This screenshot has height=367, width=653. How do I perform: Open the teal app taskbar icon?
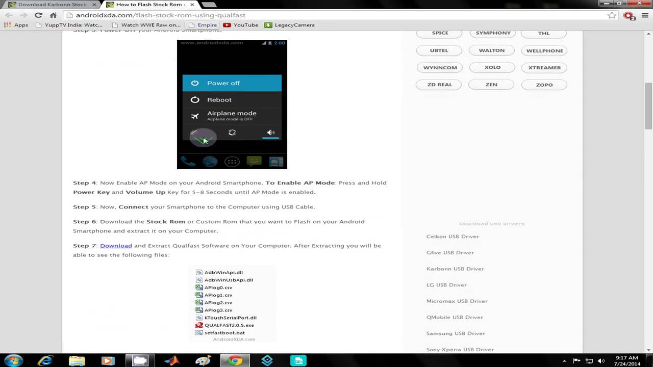[298, 360]
